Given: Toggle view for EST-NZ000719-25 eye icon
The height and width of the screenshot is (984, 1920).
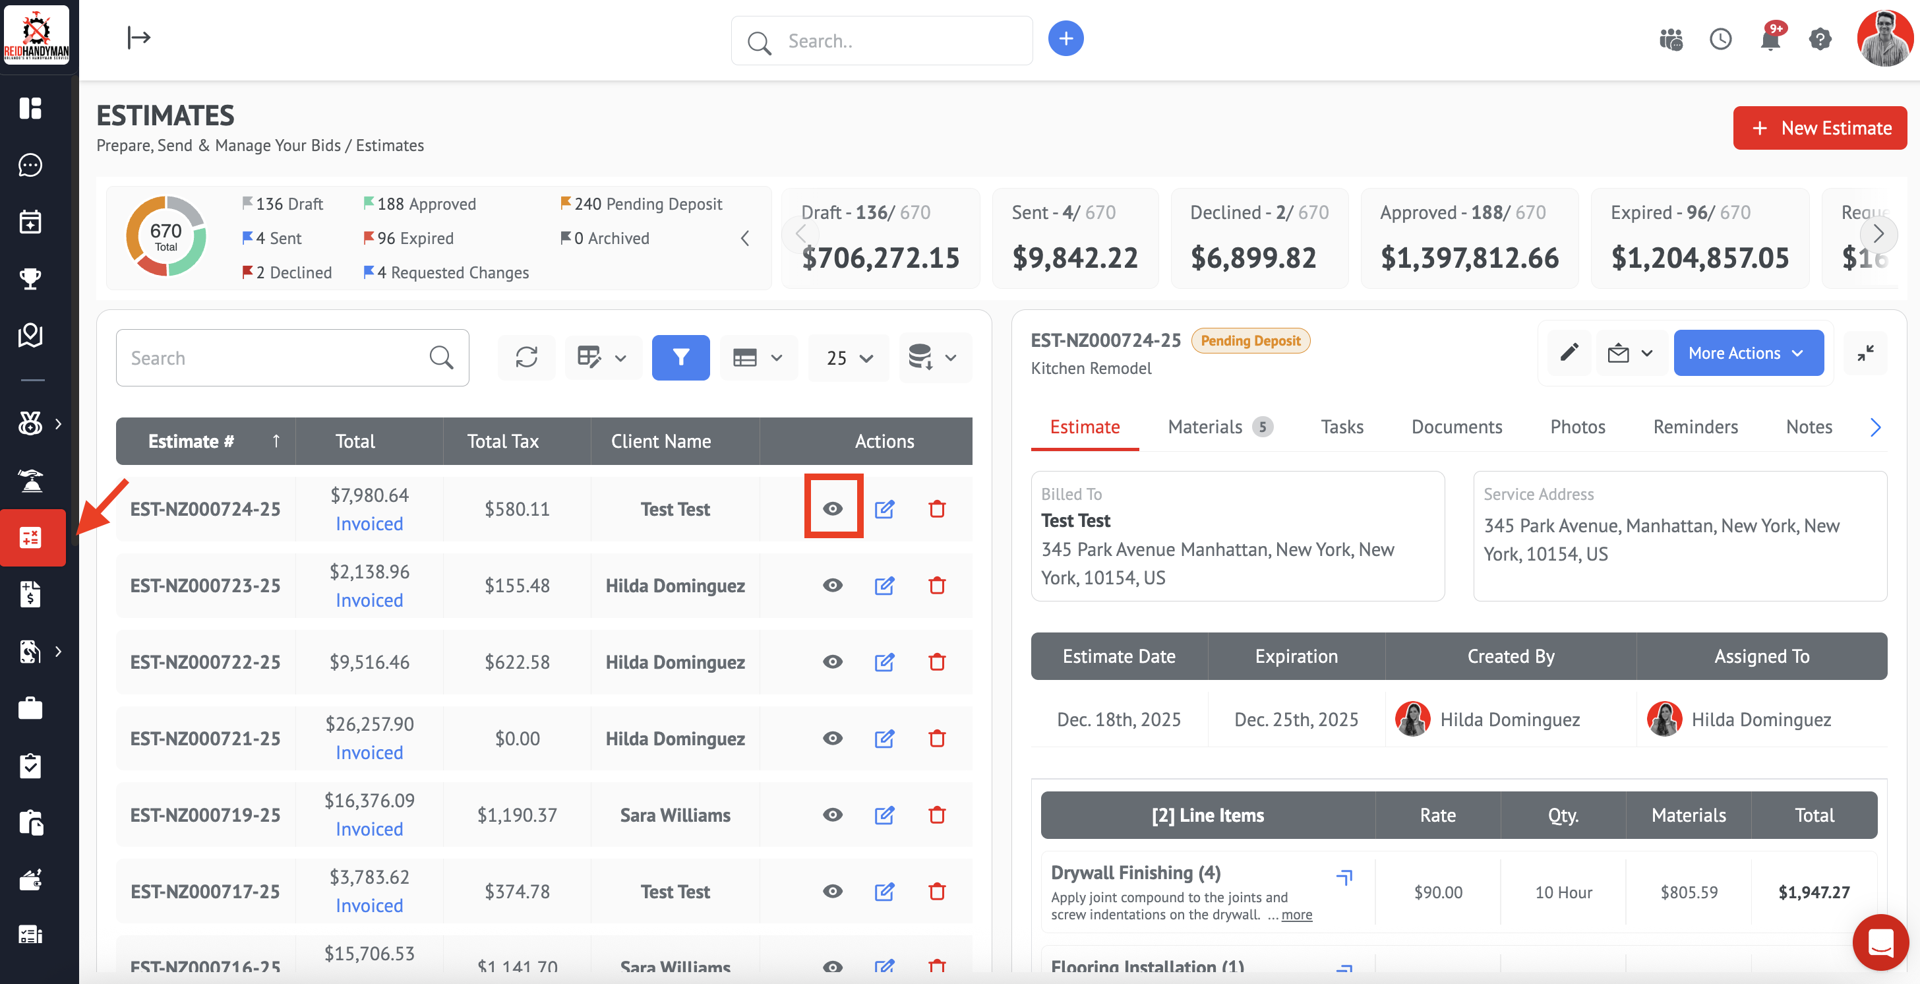Looking at the screenshot, I should [833, 815].
